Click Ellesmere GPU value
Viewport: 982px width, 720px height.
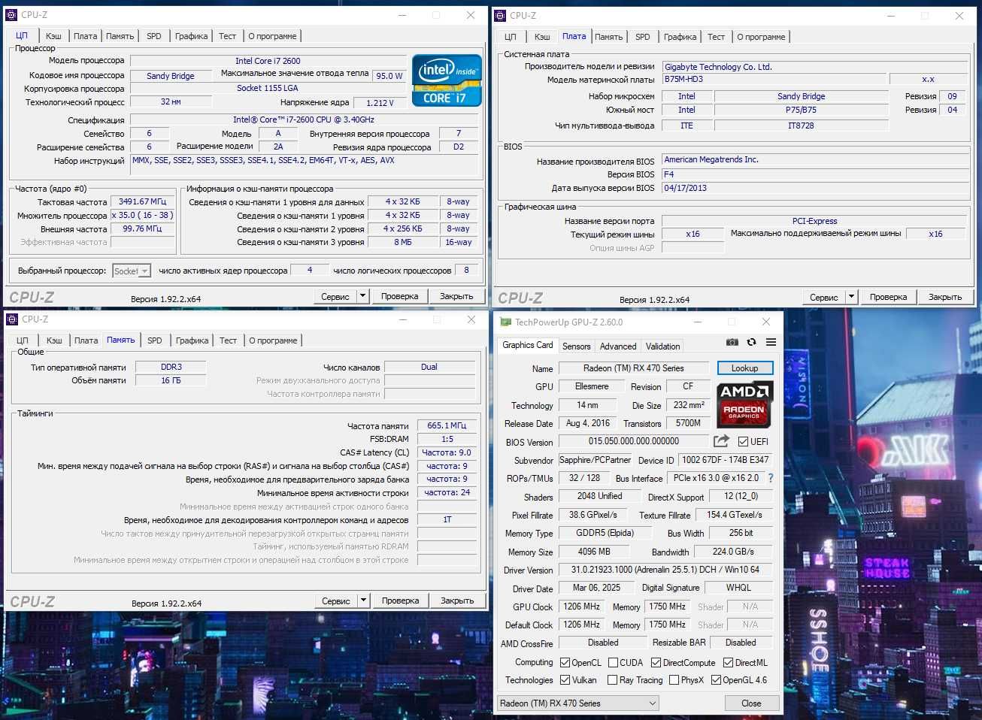point(592,386)
